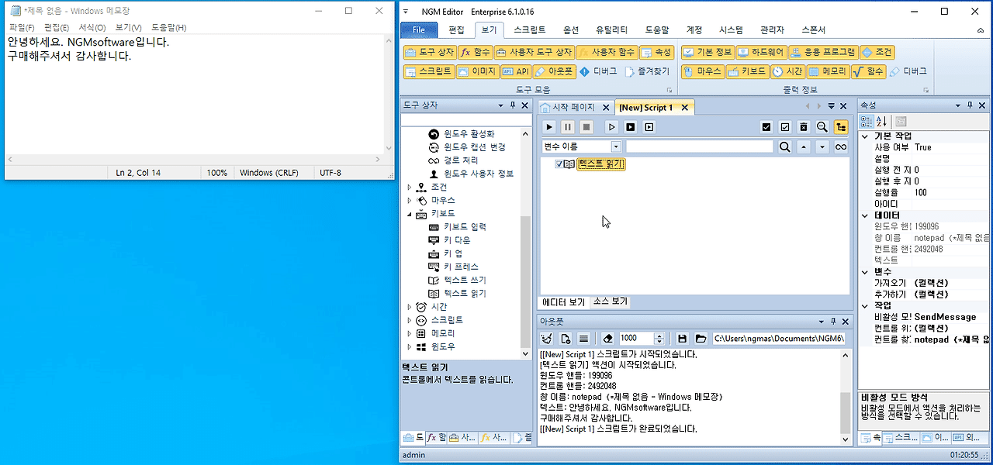Toggle categorized view in properties panel
The height and width of the screenshot is (465, 993).
click(867, 121)
